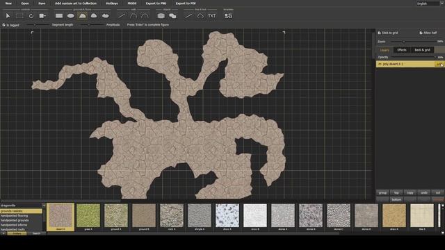Select the snow A texture thumbnail
Screen dimensions: 445x250
coord(227,216)
